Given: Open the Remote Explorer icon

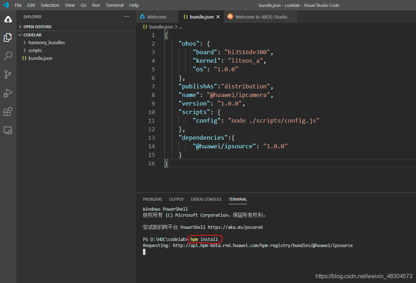Looking at the screenshot, I should point(8,130).
